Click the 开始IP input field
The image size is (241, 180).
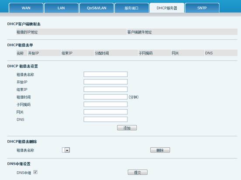[106, 82]
